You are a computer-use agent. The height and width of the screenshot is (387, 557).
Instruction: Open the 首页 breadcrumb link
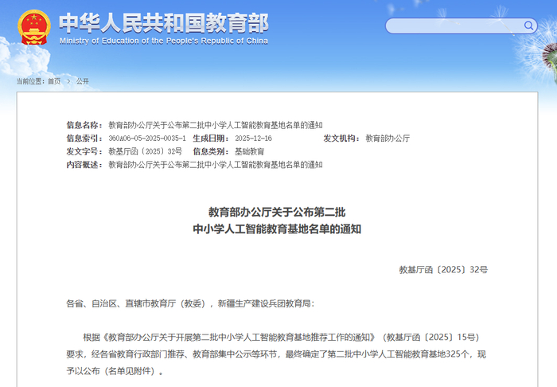coord(54,81)
